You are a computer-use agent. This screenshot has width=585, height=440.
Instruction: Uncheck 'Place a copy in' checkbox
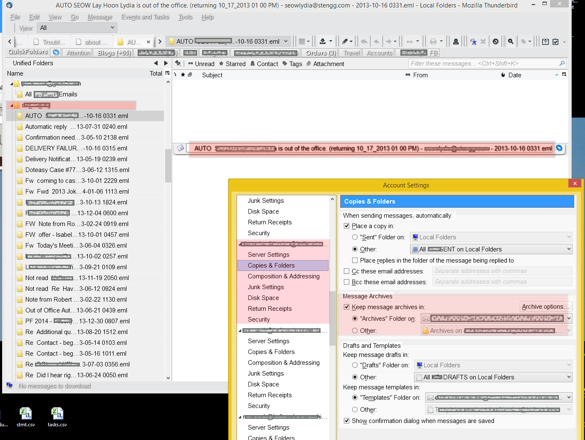pyautogui.click(x=347, y=226)
